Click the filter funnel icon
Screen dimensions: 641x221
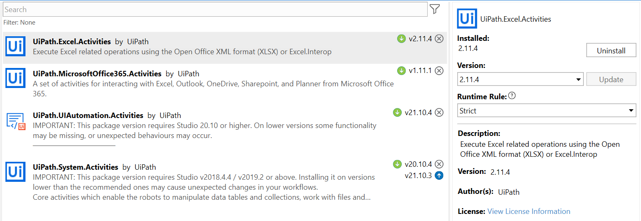(435, 9)
